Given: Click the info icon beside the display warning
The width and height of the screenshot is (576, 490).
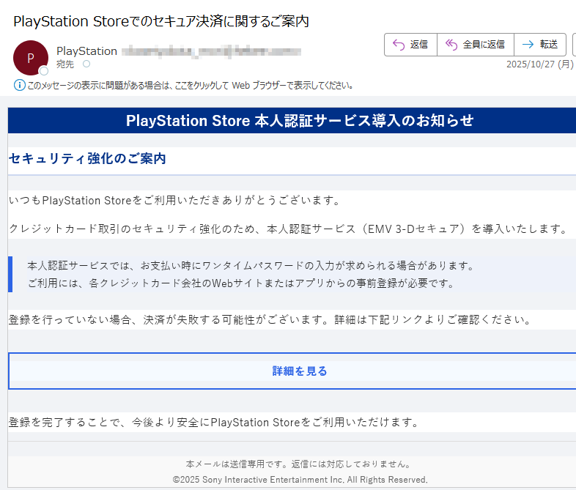Looking at the screenshot, I should (x=20, y=85).
